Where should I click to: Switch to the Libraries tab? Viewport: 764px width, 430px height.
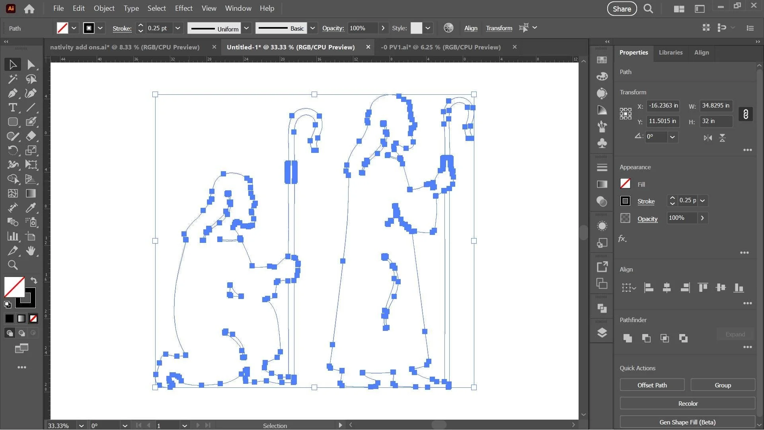coord(670,53)
